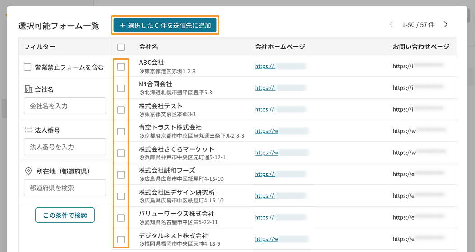Click address 福岡県福岡市中央区天神4-18-9
Image resolution: width=475 pixels, height=252 pixels.
pyautogui.click(x=182, y=244)
